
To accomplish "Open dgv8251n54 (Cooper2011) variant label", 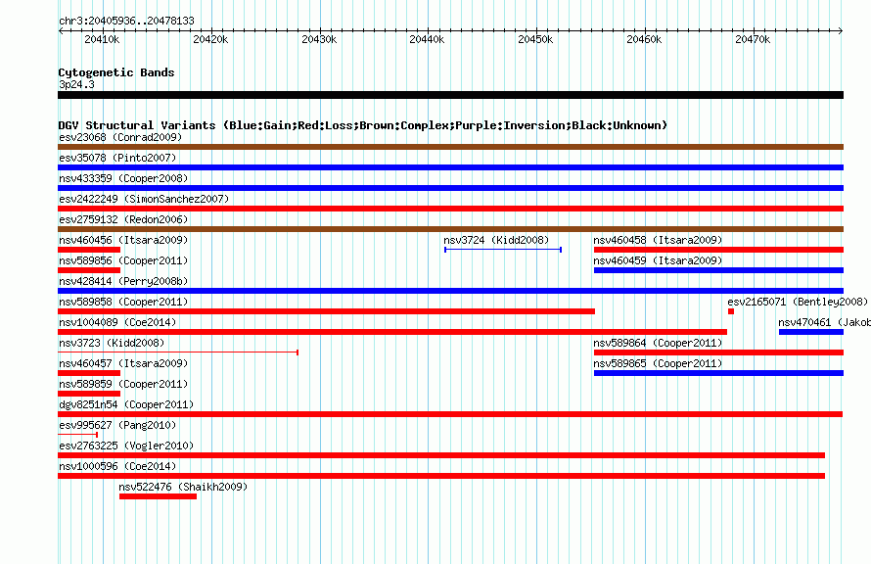I will 126,404.
